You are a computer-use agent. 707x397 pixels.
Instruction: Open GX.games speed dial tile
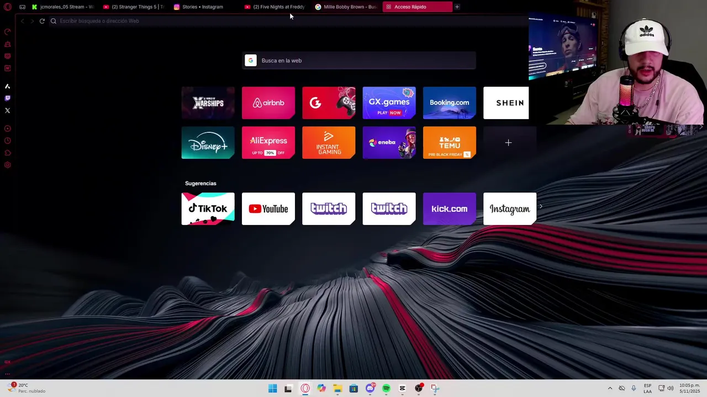point(389,103)
